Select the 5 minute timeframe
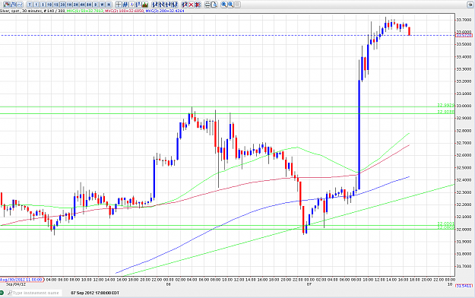The height and width of the screenshot is (298, 475). [43, 5]
